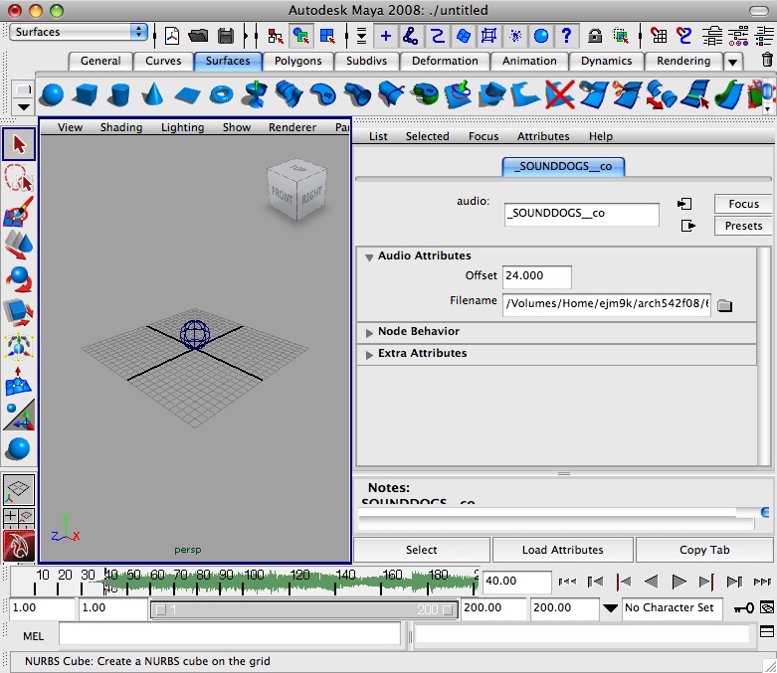Click the Load Attributes button
Image resolution: width=777 pixels, height=673 pixels.
[562, 550]
